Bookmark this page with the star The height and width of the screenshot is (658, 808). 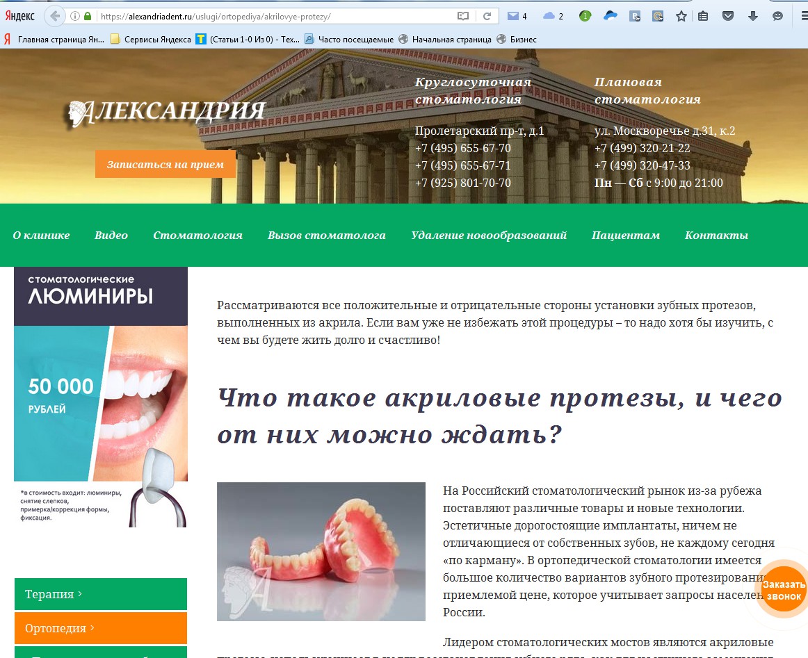coord(681,17)
